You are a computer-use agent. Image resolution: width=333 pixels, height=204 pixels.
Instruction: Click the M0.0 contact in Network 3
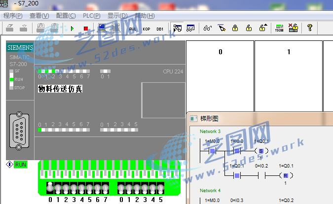[212, 151]
